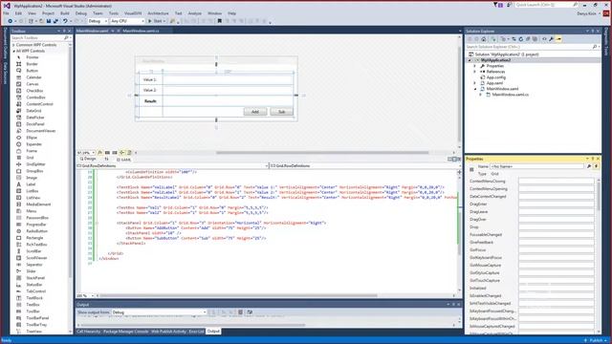Select the Button control in Toolbox
Screen dimensions: 612x344
(32, 71)
